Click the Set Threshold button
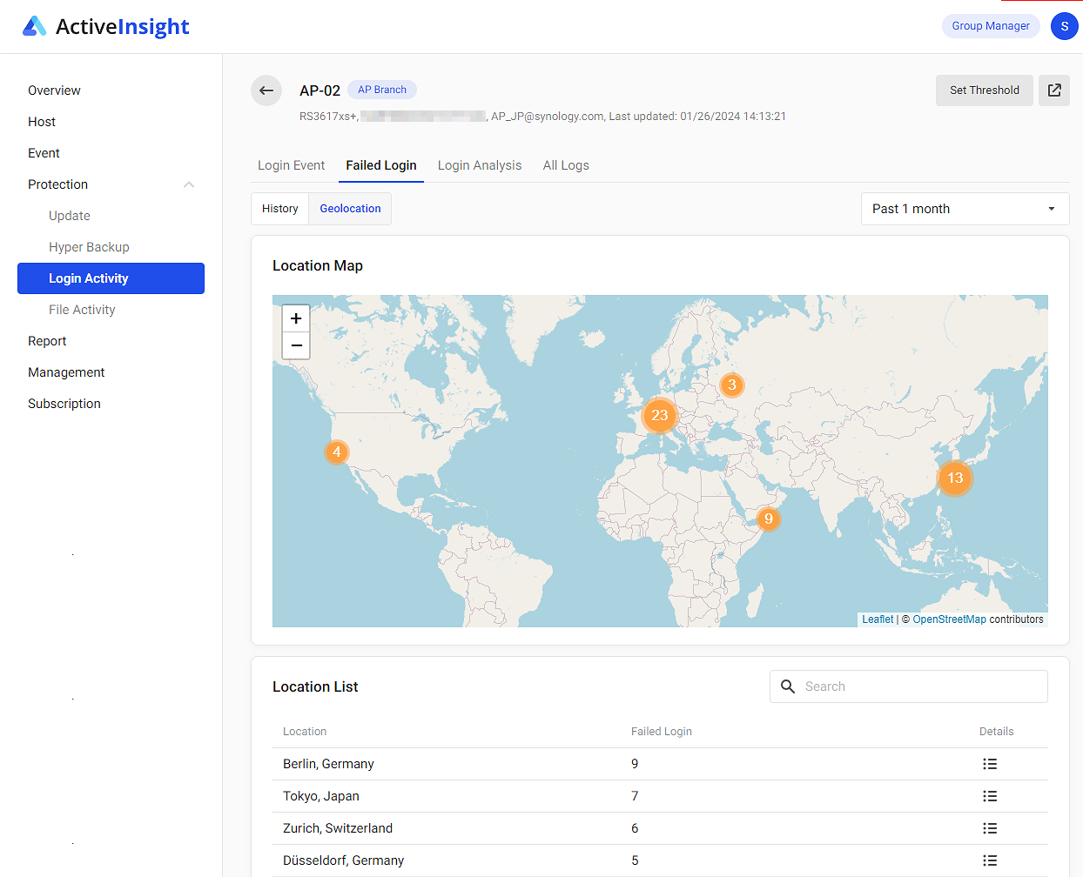The height and width of the screenshot is (877, 1083). coord(985,90)
